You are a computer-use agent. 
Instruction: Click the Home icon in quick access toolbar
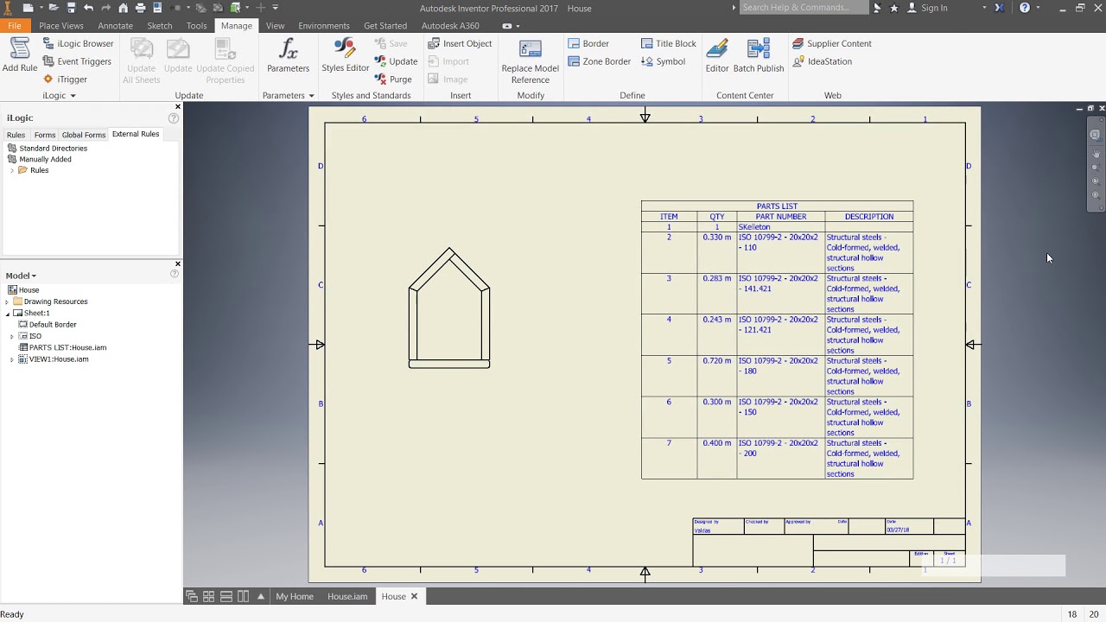click(123, 8)
